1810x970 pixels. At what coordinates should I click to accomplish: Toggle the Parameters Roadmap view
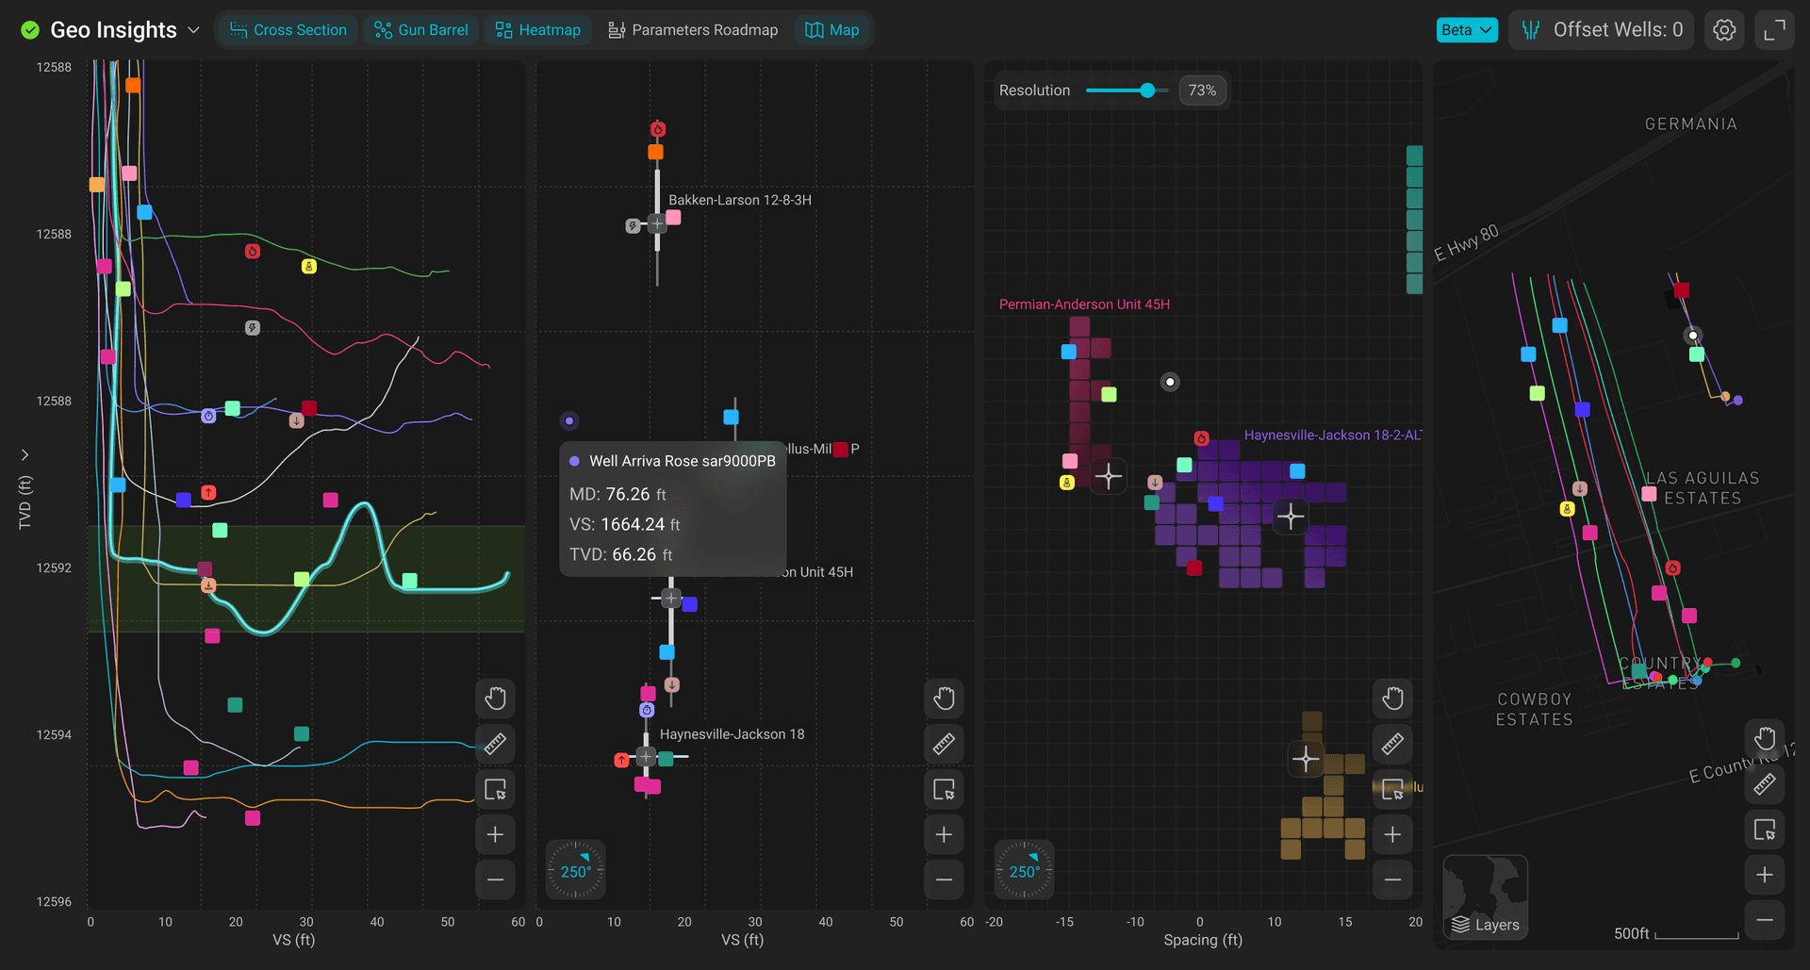[693, 30]
